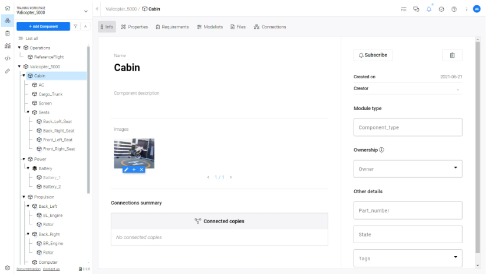Open the home icon in left sidebar
This screenshot has width=488, height=275.
point(8,8)
